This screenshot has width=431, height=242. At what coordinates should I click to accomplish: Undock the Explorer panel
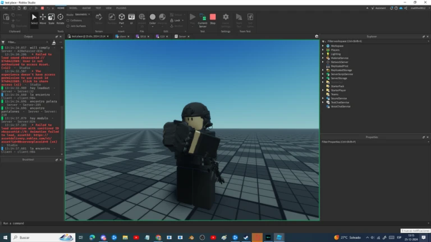click(424, 36)
